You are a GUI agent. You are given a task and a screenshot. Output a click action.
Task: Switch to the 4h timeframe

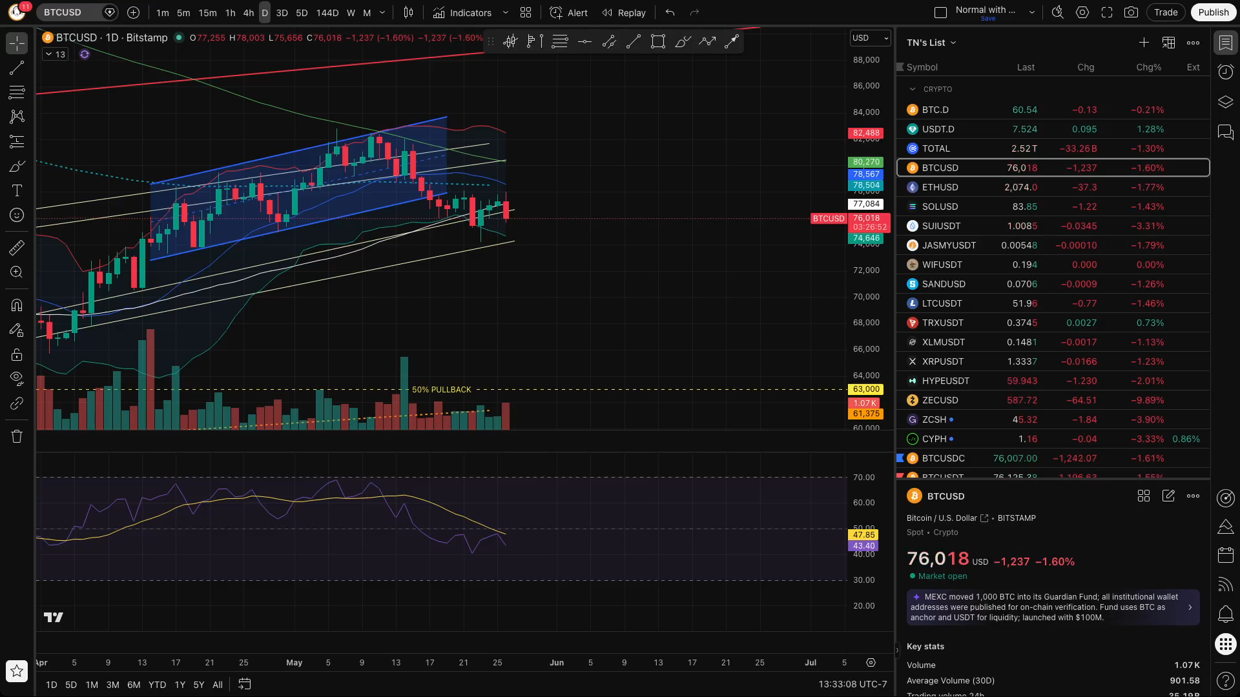248,12
